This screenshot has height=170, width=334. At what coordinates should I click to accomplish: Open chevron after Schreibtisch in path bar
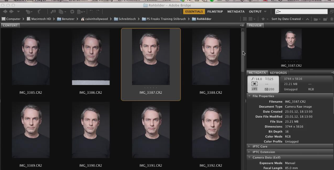click(x=139, y=19)
